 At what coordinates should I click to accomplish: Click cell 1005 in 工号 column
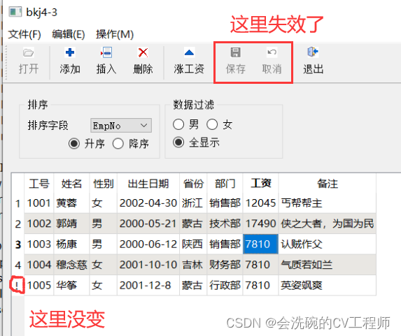39,285
